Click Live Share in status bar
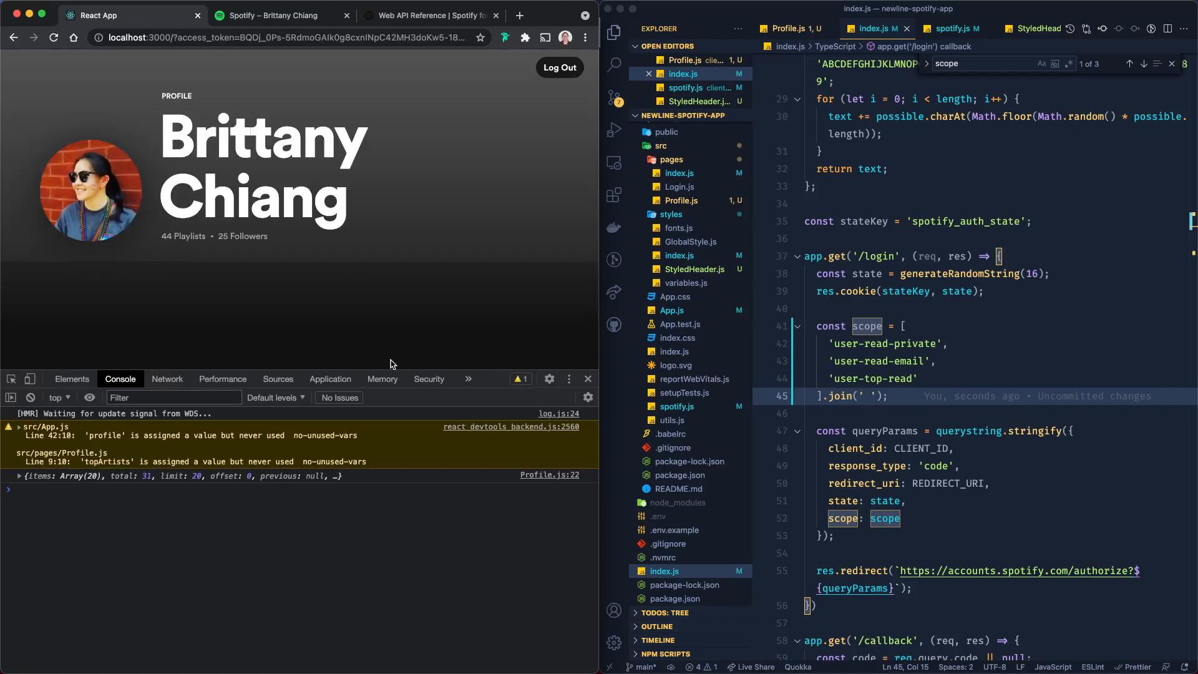The width and height of the screenshot is (1198, 674). pyautogui.click(x=751, y=667)
